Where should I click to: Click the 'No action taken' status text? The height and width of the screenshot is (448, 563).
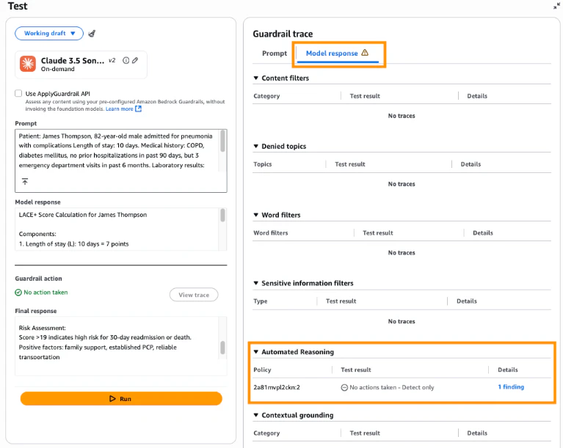point(46,293)
